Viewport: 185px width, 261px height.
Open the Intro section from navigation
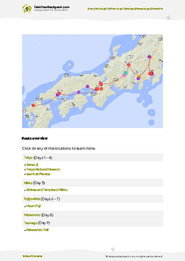click(x=90, y=9)
